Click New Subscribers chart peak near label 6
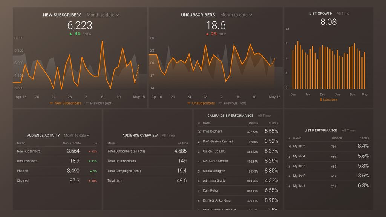The height and width of the screenshot is (217, 386). tap(102, 42)
